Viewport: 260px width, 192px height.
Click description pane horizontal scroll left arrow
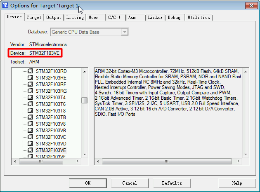coord(98,161)
